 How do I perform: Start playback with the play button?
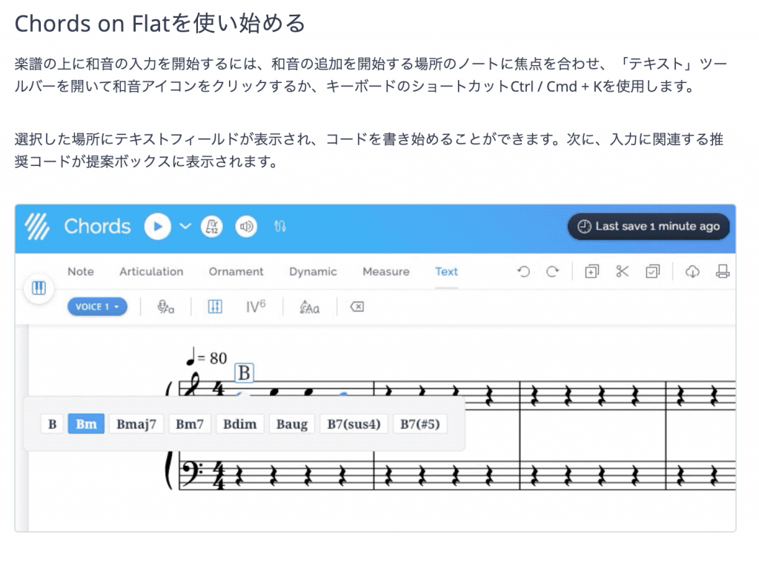(157, 227)
